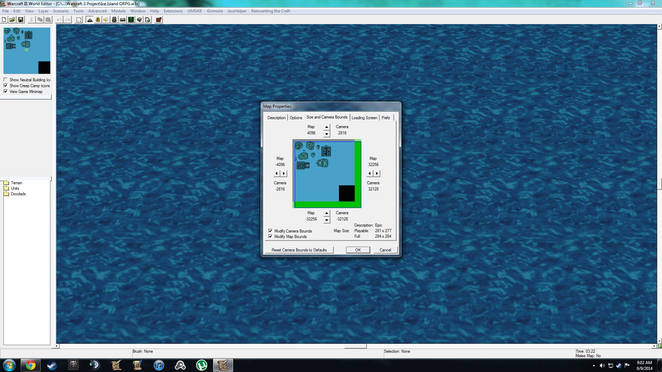Screen dimensions: 662x372
Task: Click right arrow for the right Map bound 32256
Action: (377, 173)
